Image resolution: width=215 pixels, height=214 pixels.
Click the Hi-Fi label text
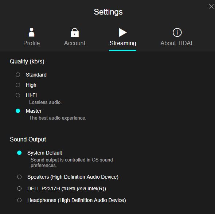(31, 95)
